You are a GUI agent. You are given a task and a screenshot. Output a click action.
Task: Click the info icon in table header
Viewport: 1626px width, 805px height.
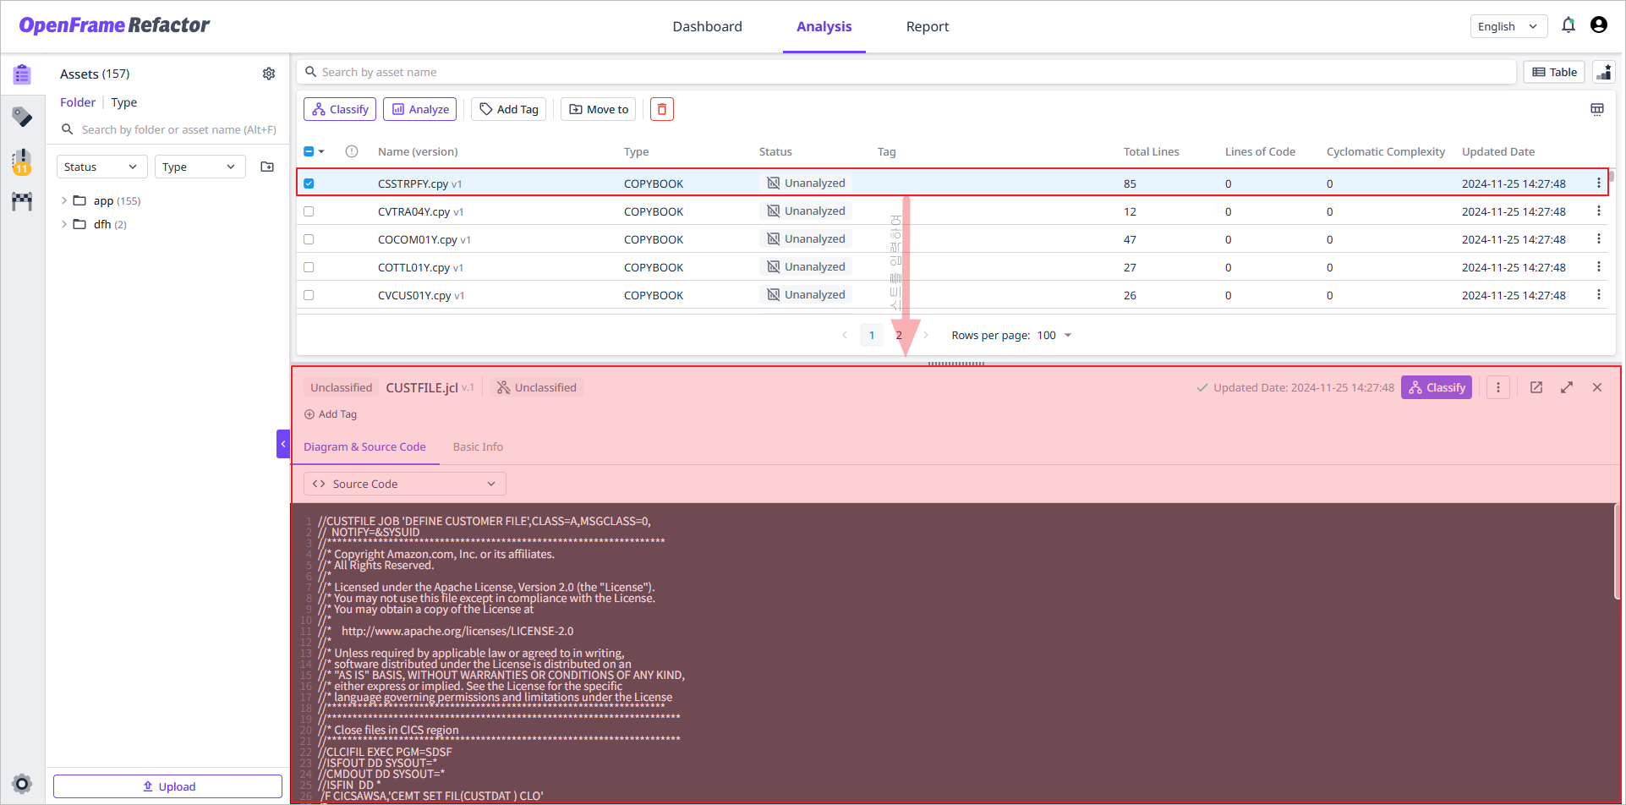pyautogui.click(x=352, y=151)
